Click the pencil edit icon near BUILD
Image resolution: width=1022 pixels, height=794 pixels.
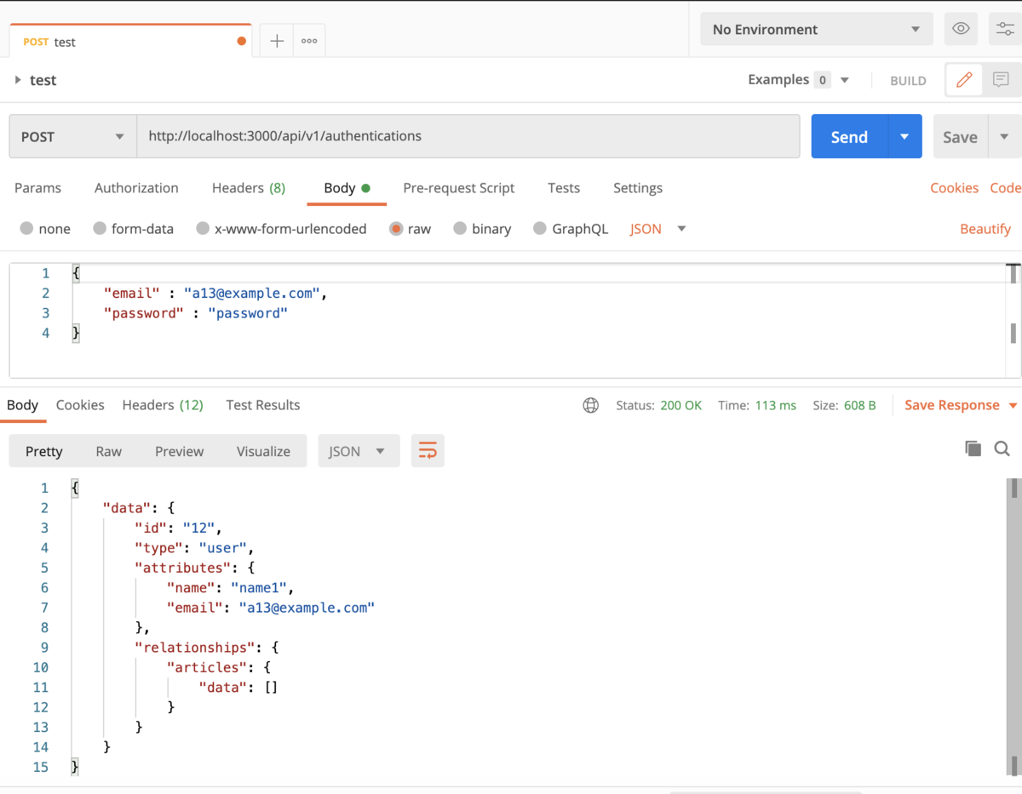coord(963,79)
